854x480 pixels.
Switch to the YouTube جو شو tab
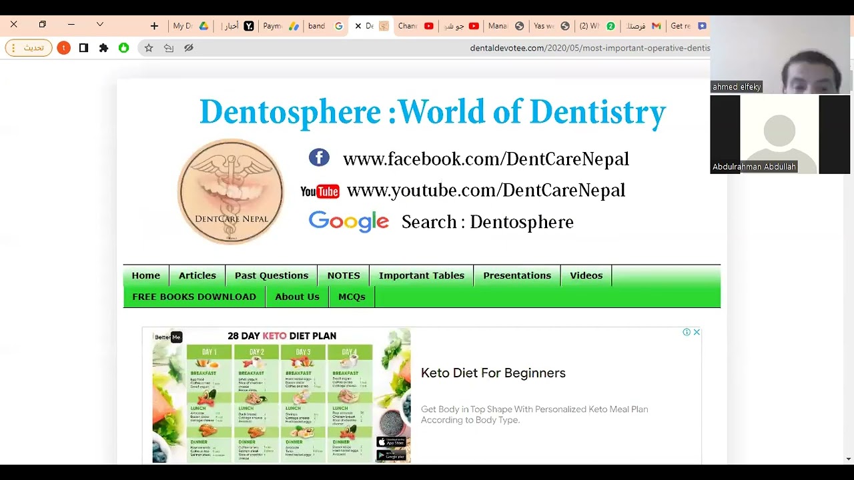461,26
